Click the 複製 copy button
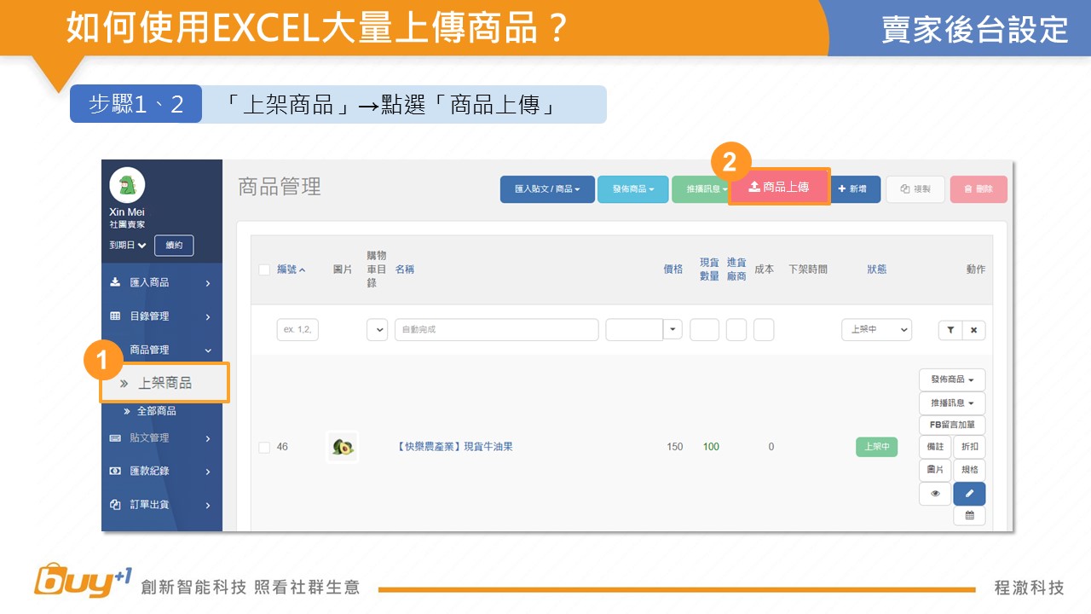 (915, 189)
